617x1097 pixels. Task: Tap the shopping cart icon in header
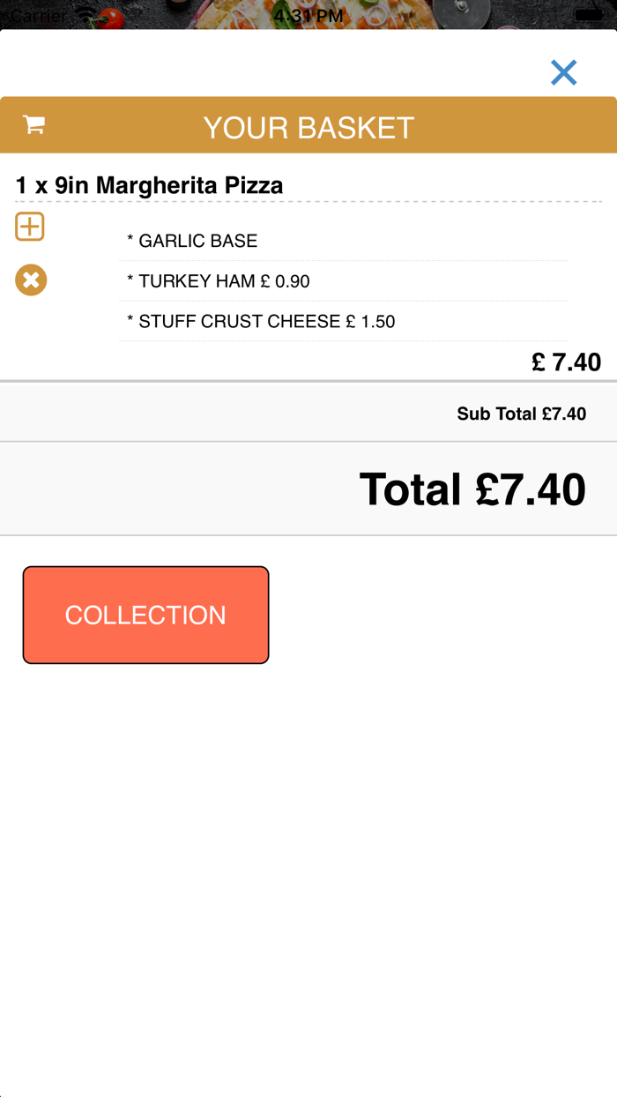click(34, 125)
